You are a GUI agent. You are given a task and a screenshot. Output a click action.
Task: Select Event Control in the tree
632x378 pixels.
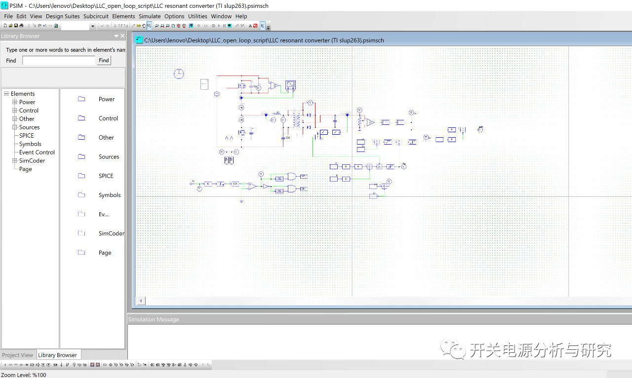[x=37, y=152]
